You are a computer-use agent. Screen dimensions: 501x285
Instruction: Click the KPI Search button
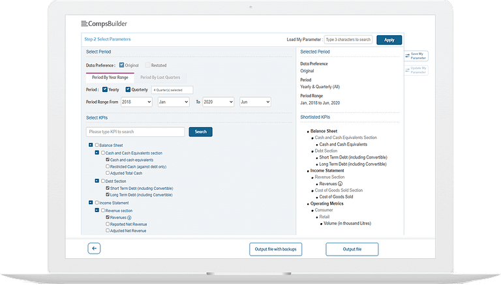201,132
